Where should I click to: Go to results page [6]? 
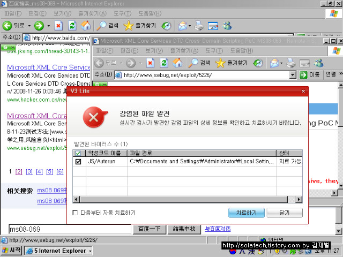(x=60, y=172)
